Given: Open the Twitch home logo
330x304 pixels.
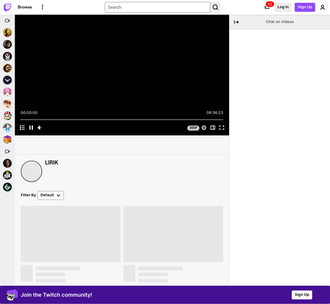Looking at the screenshot, I should point(7,7).
